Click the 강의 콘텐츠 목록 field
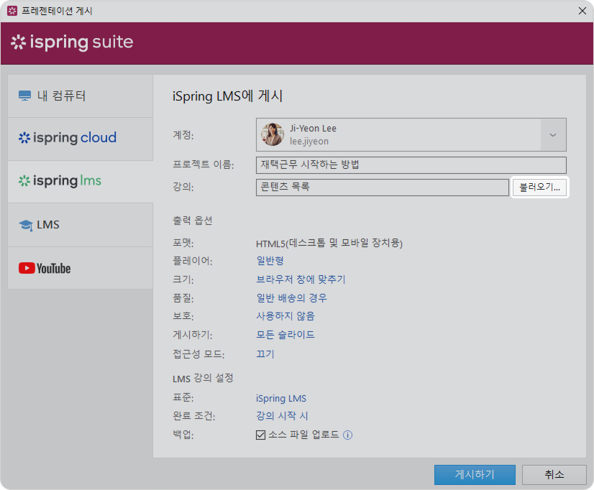Screen dimensions: 594x490 tap(382, 188)
